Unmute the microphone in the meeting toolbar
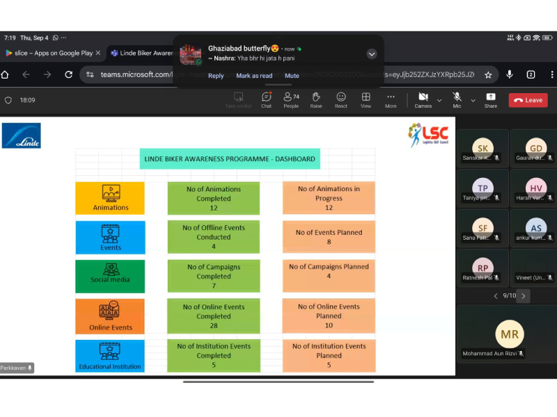Screen dimensions: 557x417 457,99
